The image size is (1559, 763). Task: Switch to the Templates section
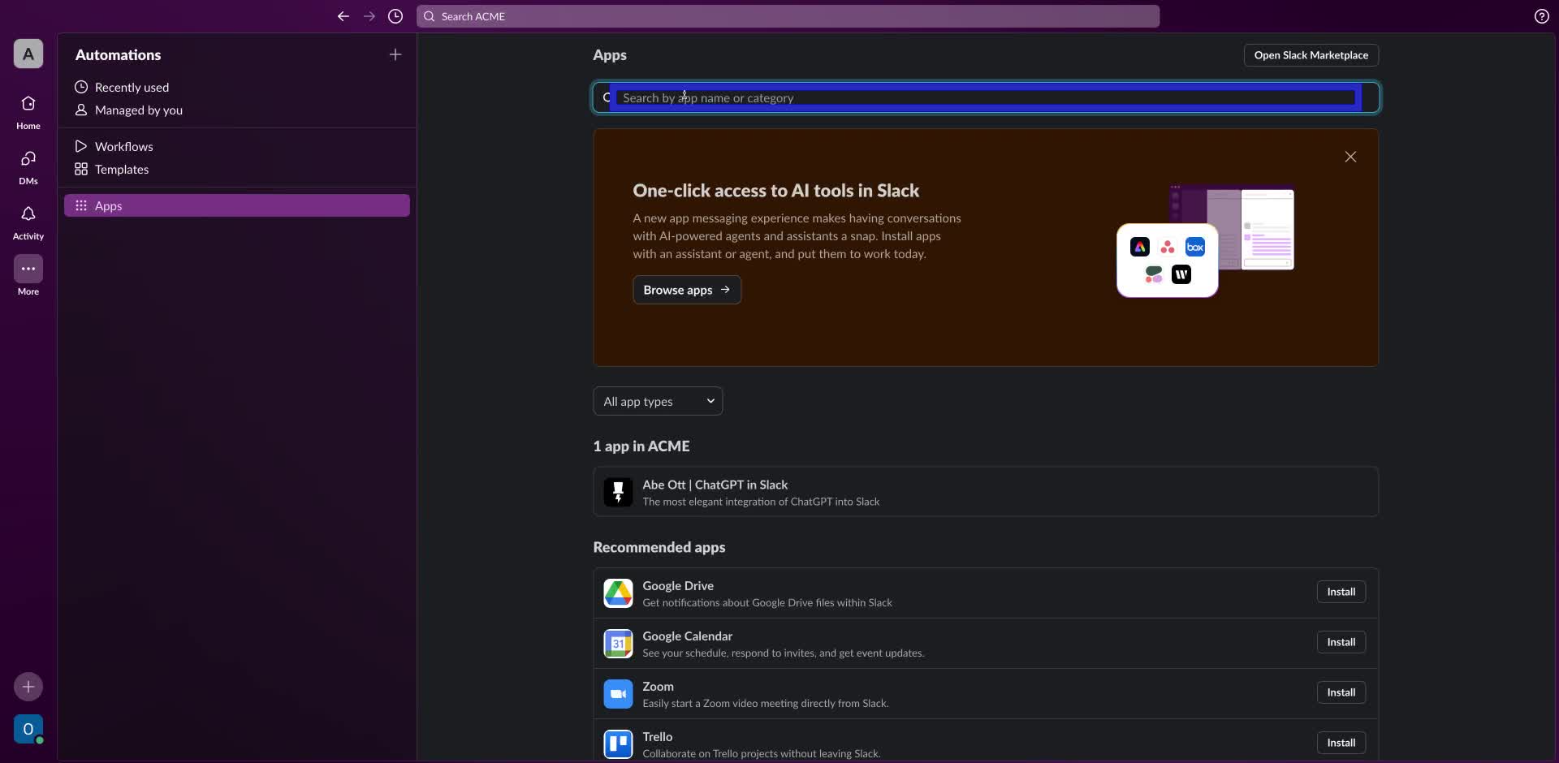[122, 170]
